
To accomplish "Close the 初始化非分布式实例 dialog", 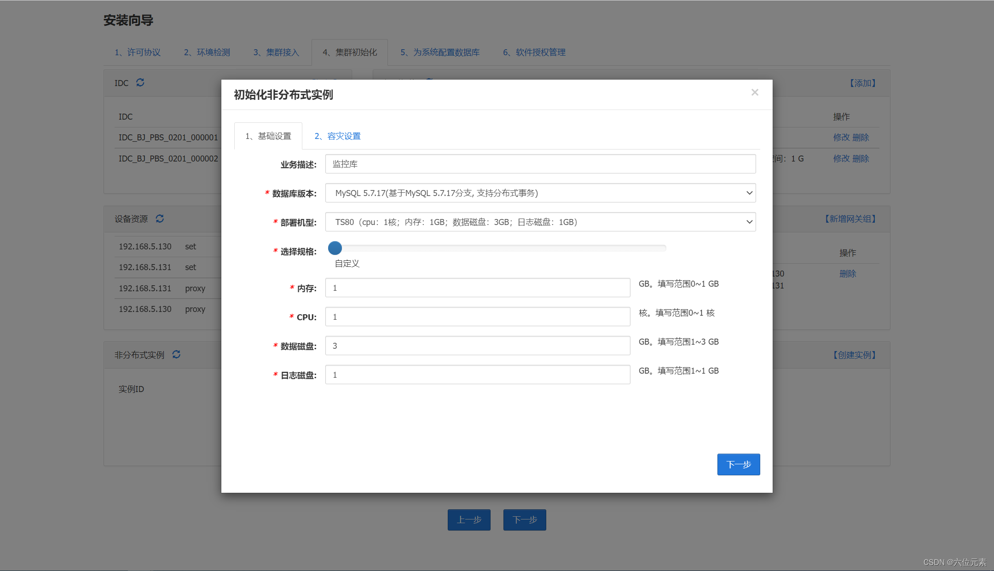I will tap(755, 92).
